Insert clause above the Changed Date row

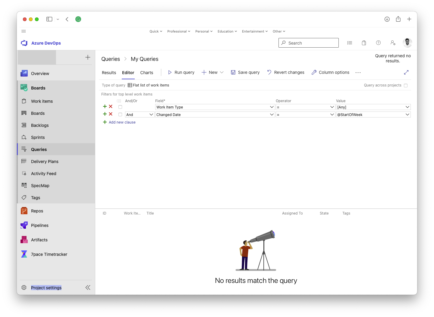click(x=105, y=114)
